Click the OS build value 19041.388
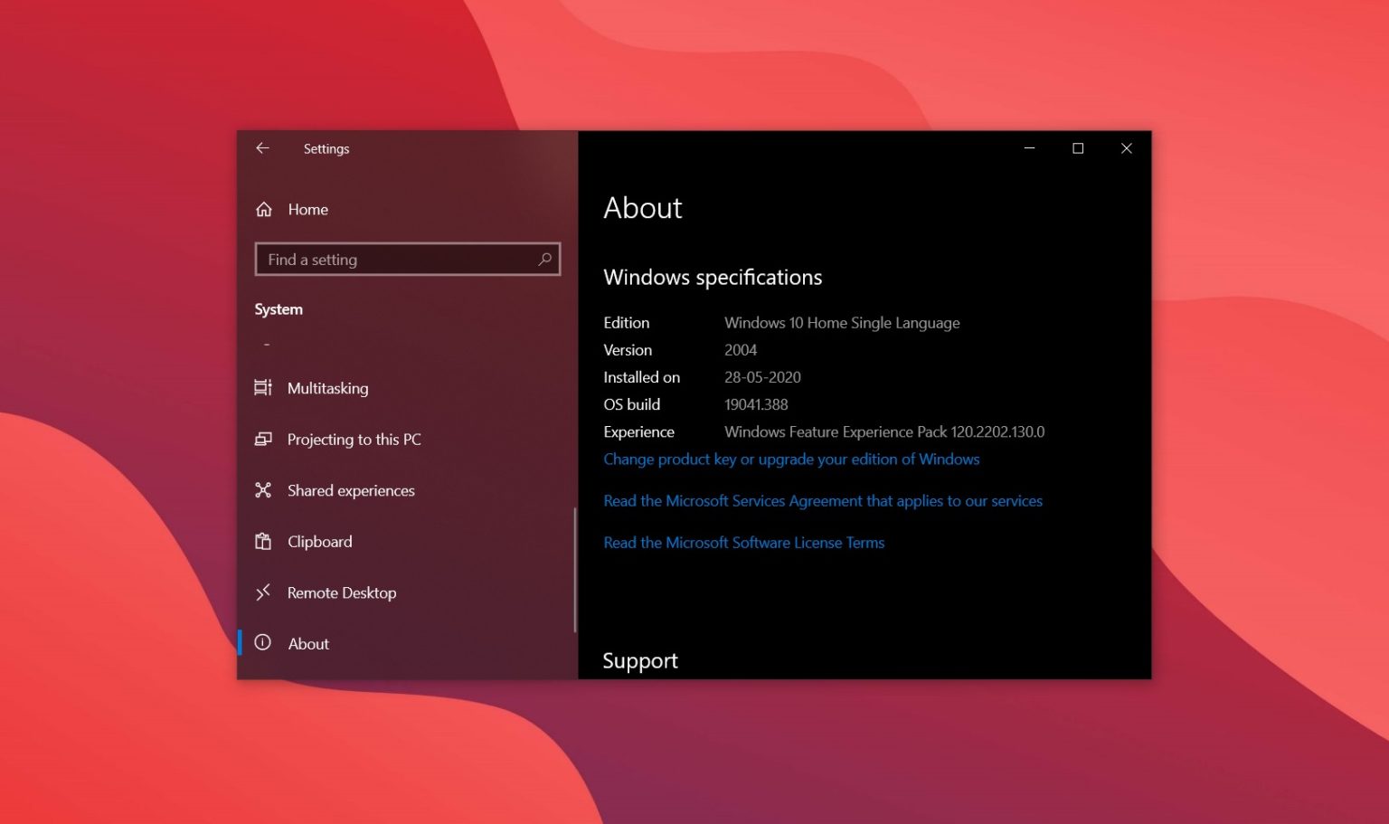Screen dimensions: 1389x824 click(x=756, y=404)
